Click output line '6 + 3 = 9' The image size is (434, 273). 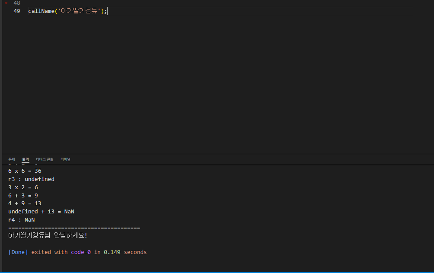coord(23,196)
